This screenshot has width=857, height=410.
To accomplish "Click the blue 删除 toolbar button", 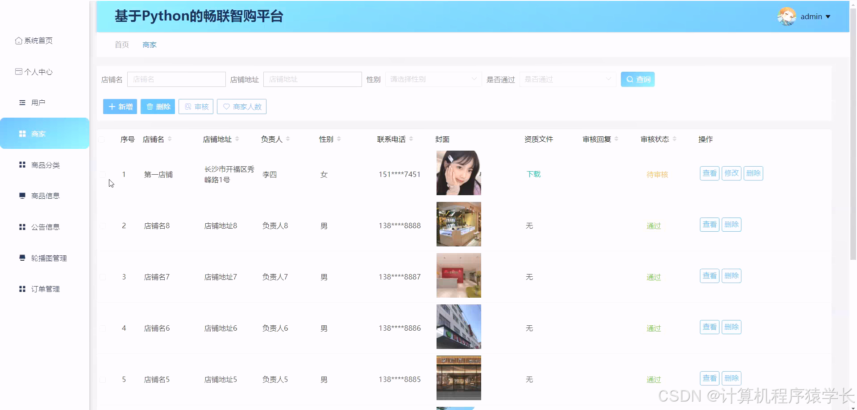I will click(x=158, y=107).
